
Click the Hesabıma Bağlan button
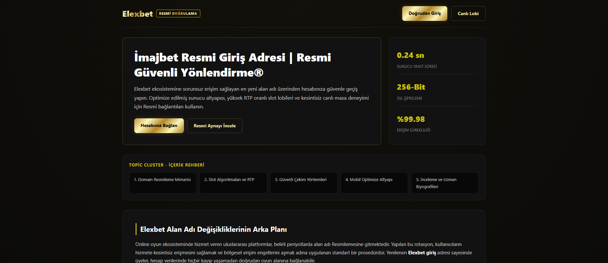tap(159, 126)
